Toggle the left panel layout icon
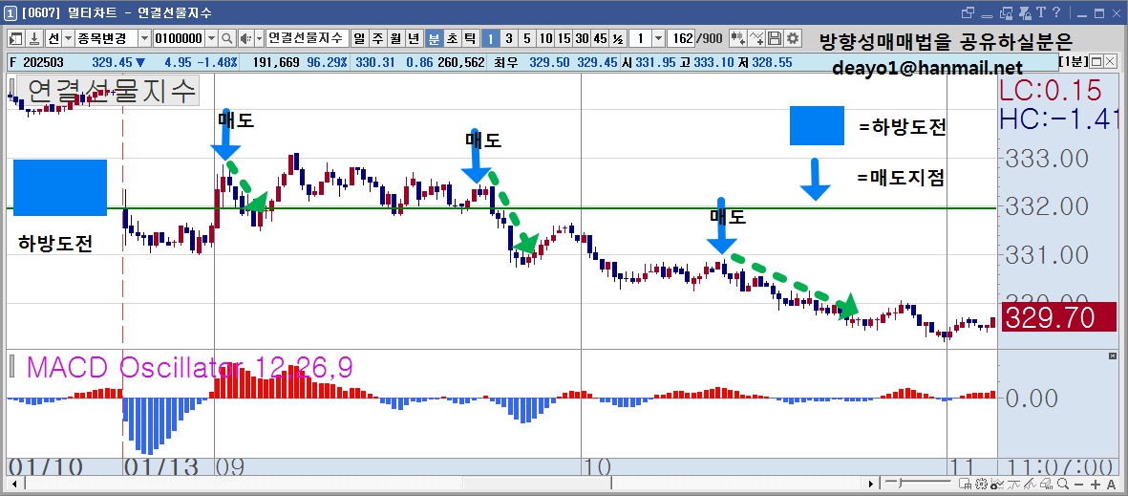The width and height of the screenshot is (1128, 496). (16, 38)
